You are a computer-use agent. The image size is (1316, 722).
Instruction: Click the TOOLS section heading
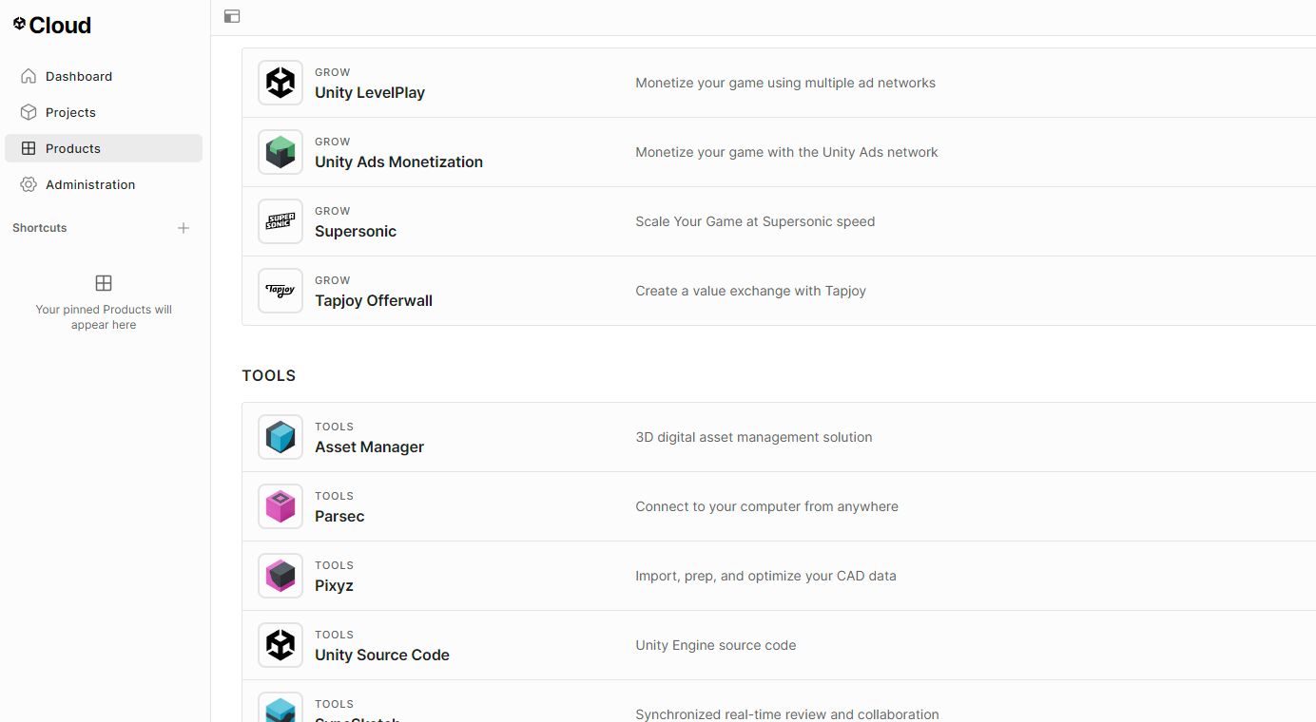[x=269, y=375]
